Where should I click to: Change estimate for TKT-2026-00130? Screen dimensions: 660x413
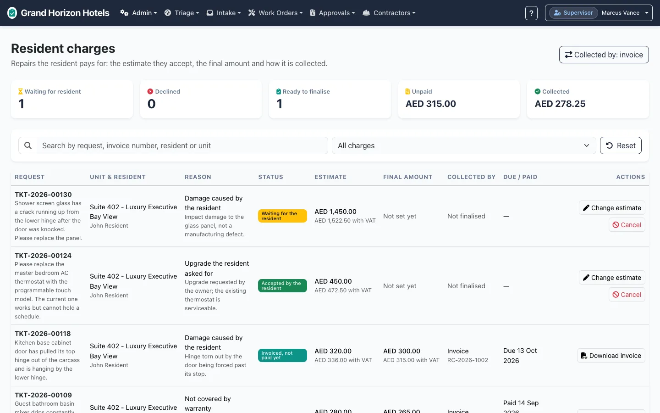click(x=612, y=208)
